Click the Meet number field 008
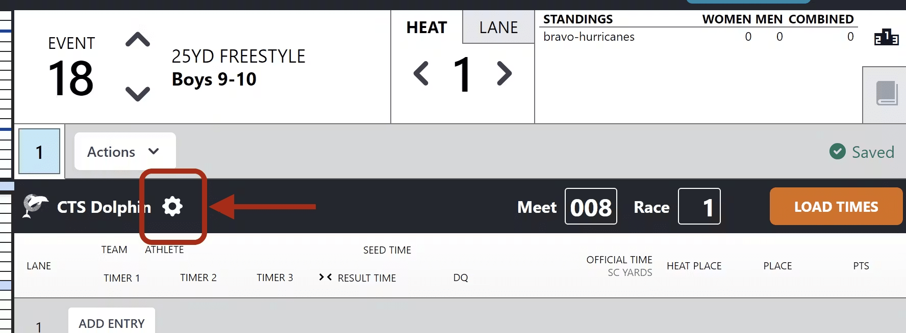This screenshot has width=906, height=333. pyautogui.click(x=591, y=206)
